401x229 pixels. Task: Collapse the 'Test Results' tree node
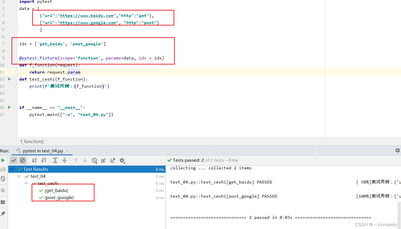click(x=12, y=169)
